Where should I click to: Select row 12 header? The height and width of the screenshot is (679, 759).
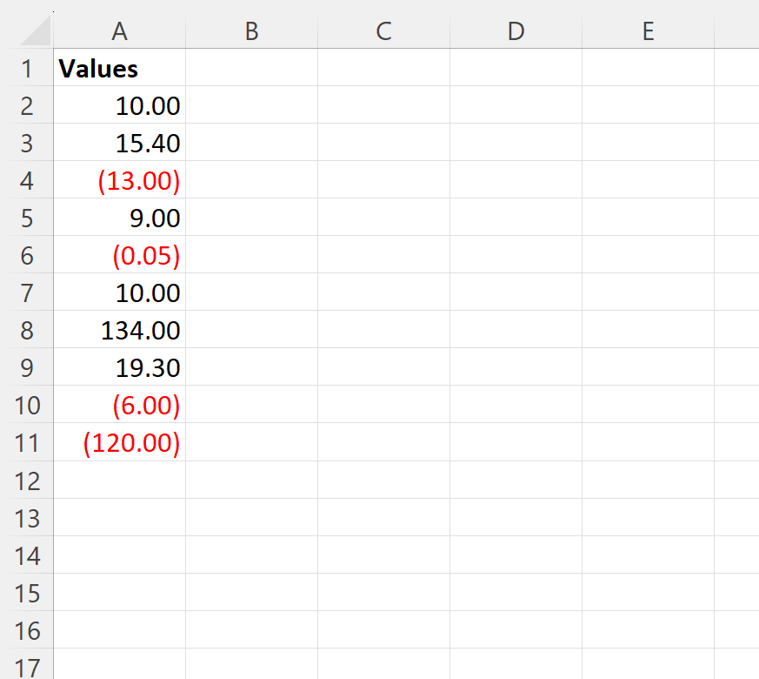point(27,480)
